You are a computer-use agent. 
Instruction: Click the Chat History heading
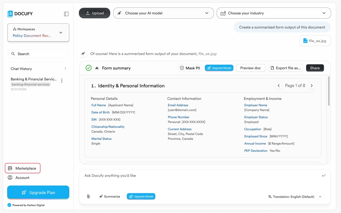point(21,69)
